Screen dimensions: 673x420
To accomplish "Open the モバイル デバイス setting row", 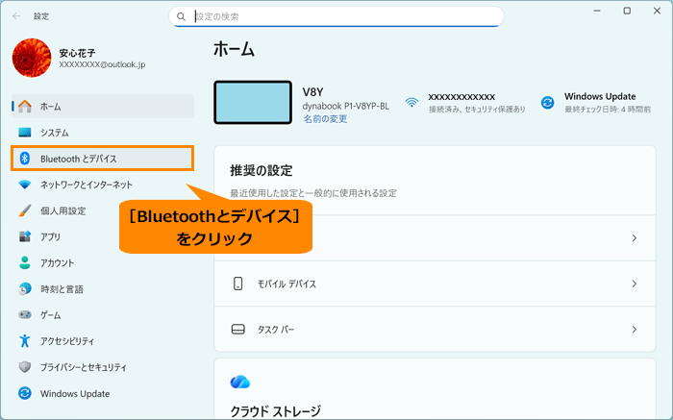I will [x=435, y=284].
